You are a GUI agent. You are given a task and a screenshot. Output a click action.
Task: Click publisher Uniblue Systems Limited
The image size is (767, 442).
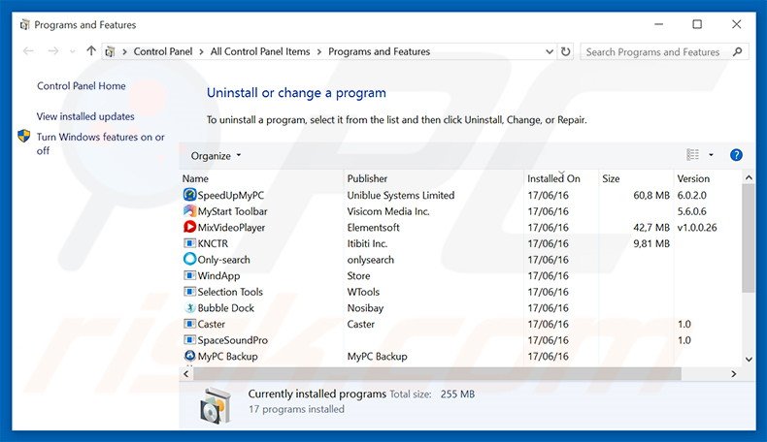pos(401,196)
